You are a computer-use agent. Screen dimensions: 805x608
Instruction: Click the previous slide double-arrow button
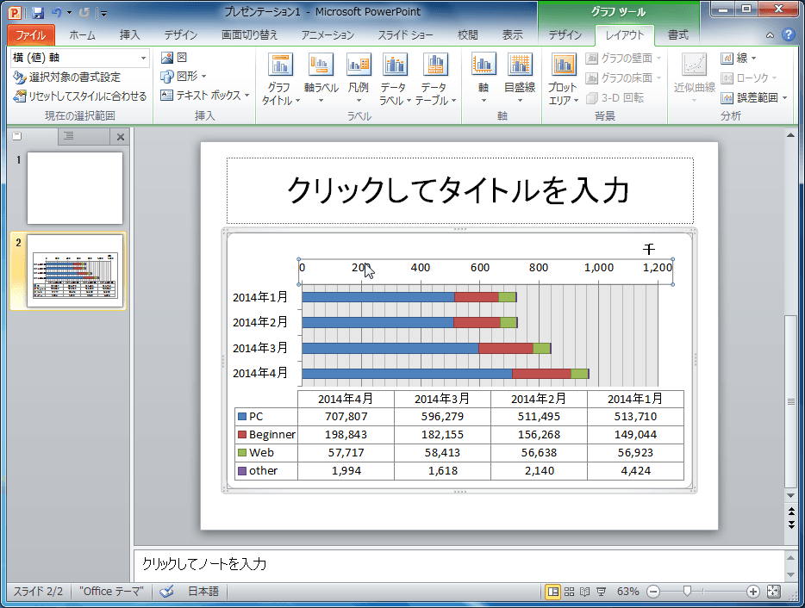[791, 512]
